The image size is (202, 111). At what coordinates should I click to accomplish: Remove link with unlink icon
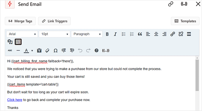(x=181, y=34)
